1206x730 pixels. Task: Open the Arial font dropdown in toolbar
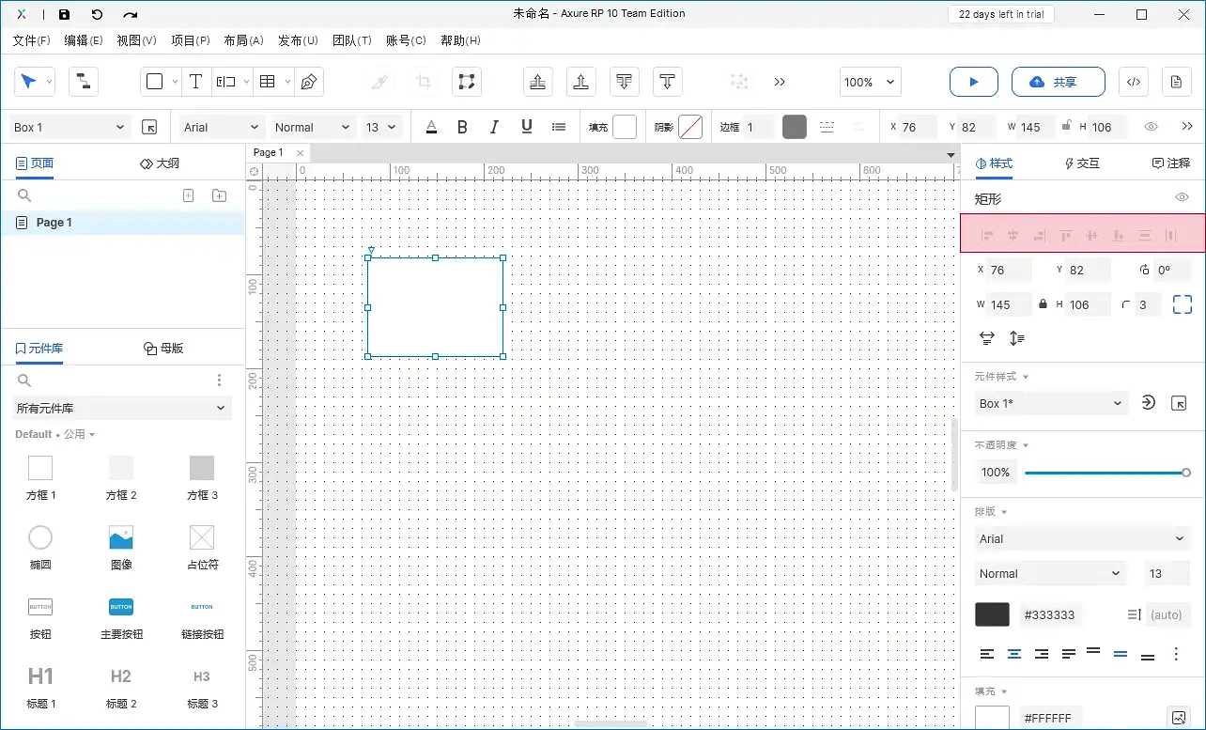221,127
